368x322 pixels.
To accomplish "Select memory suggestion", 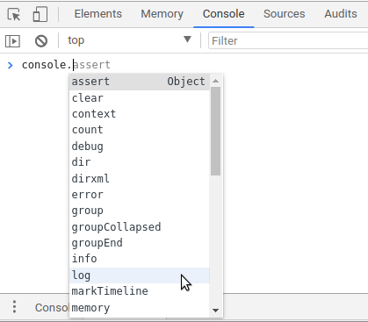I will point(140,308).
